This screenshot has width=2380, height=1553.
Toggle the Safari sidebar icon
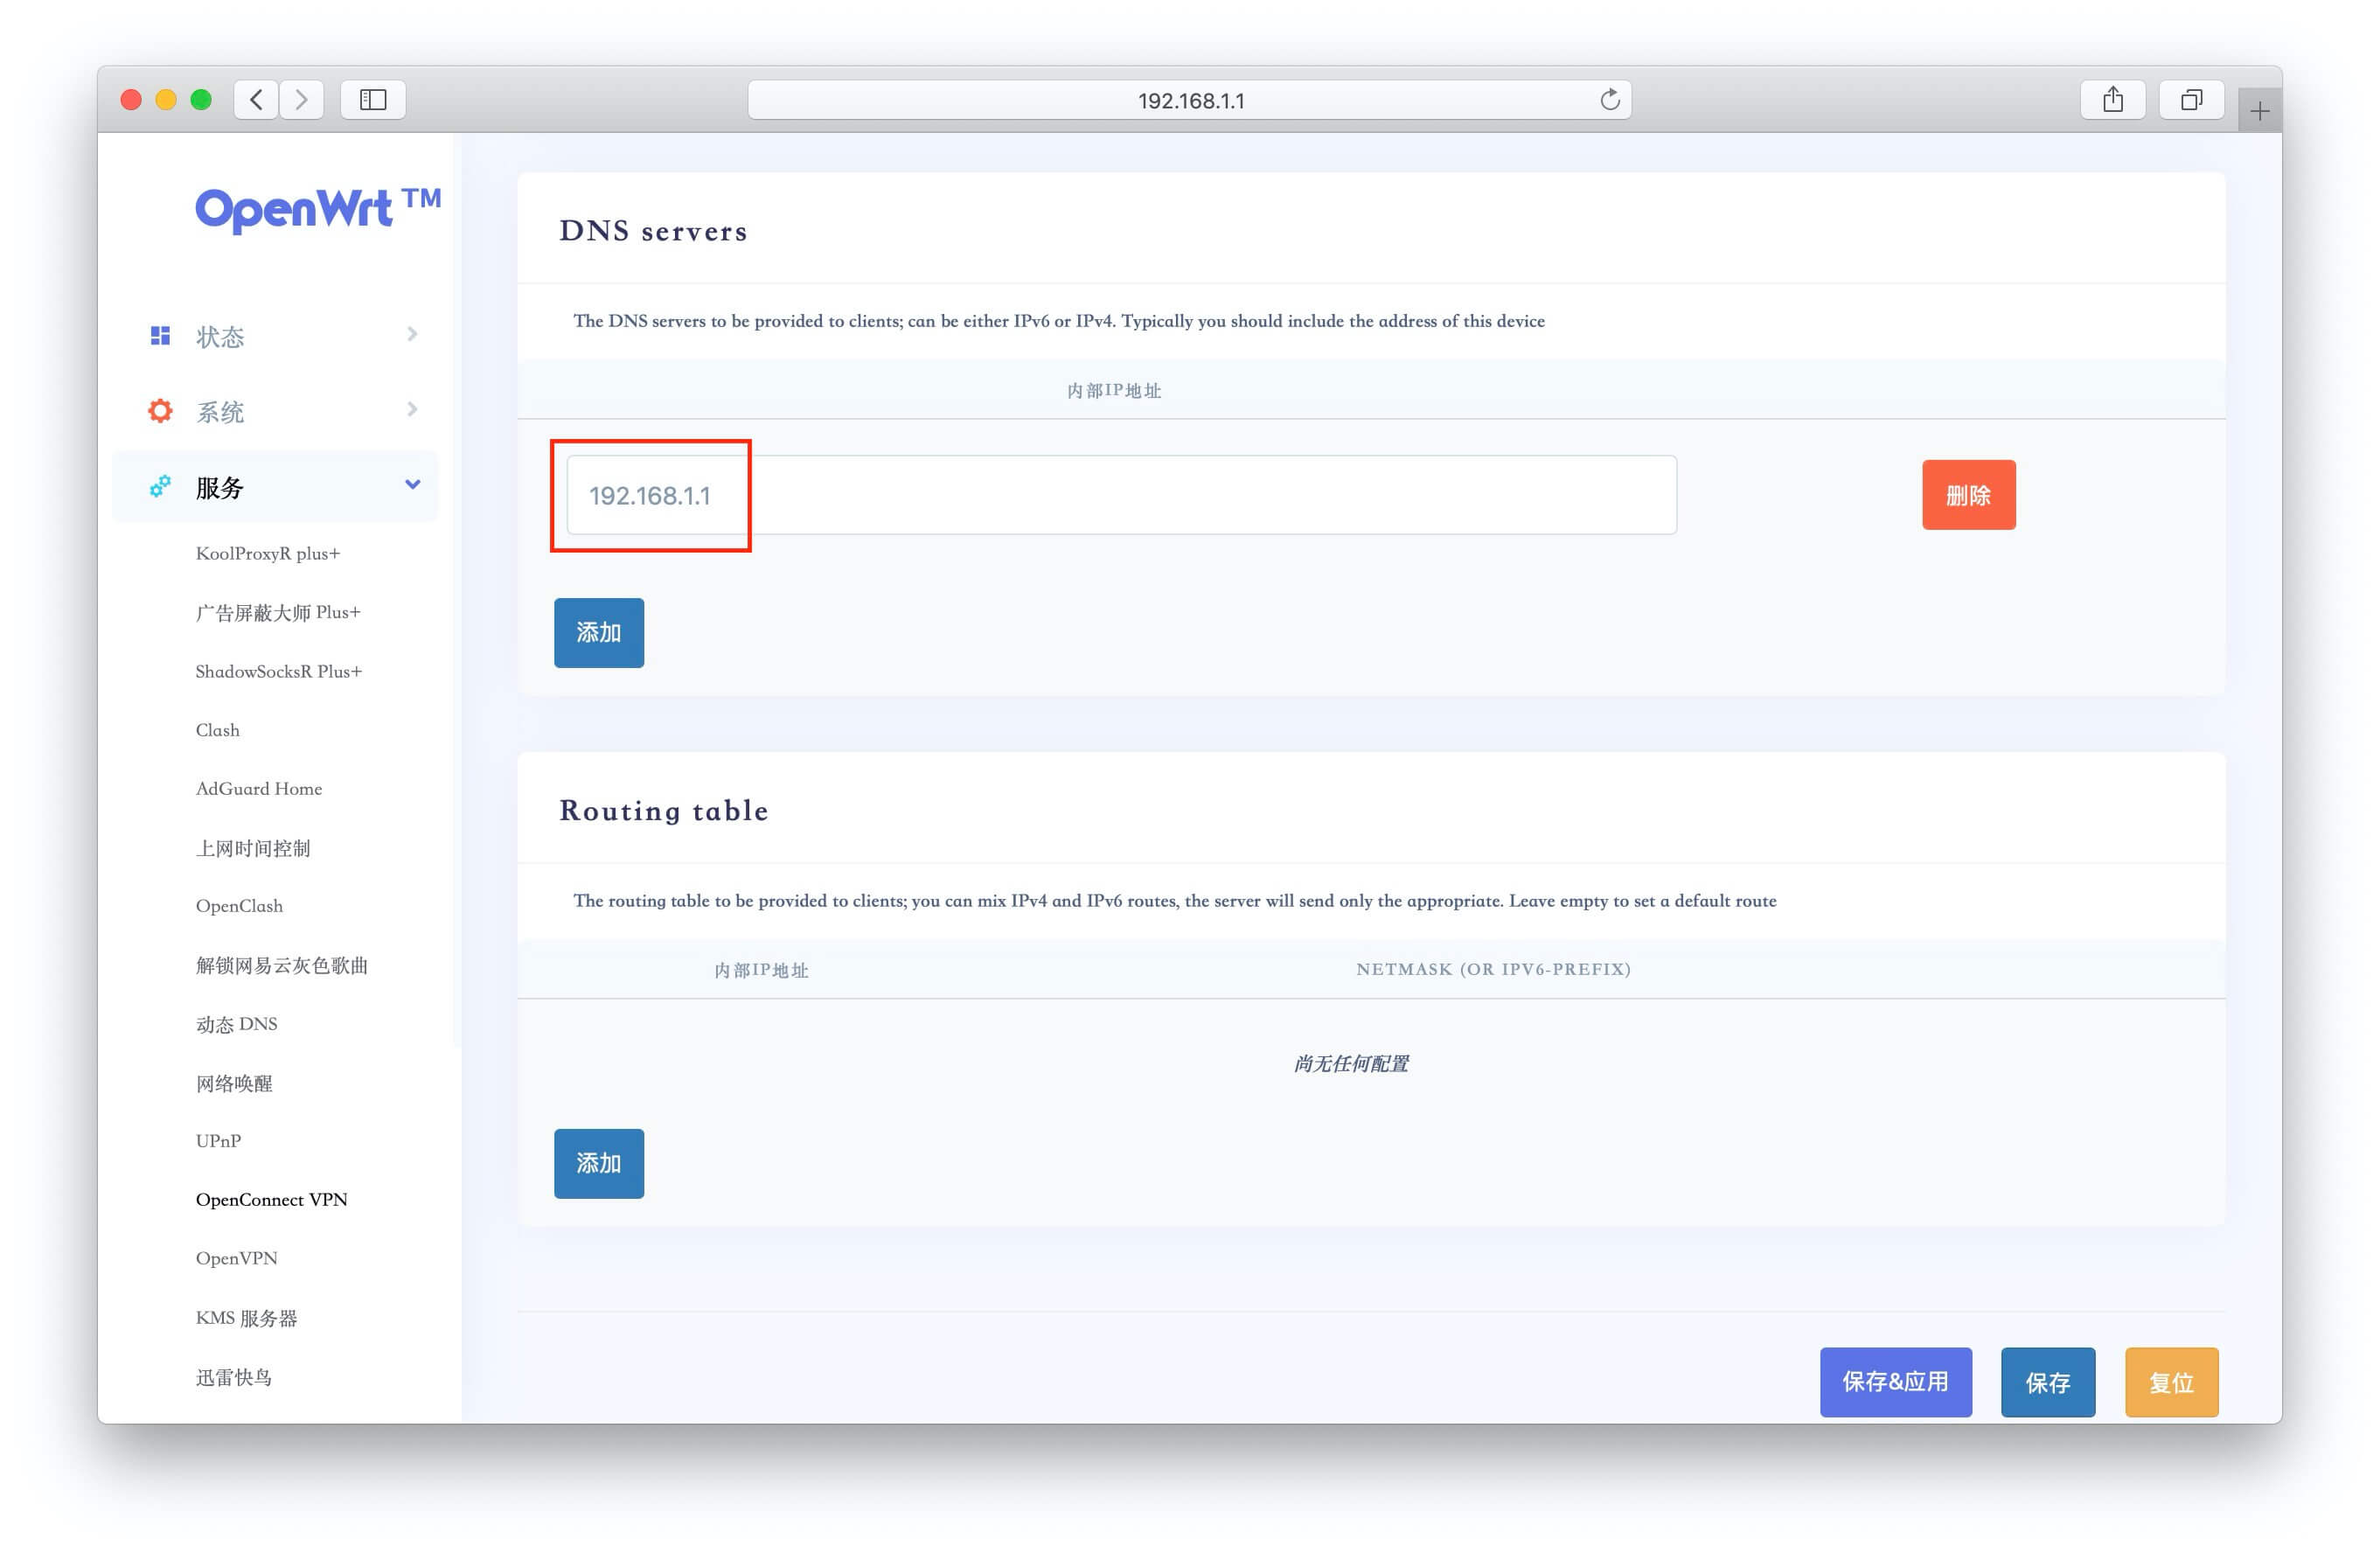pos(373,100)
